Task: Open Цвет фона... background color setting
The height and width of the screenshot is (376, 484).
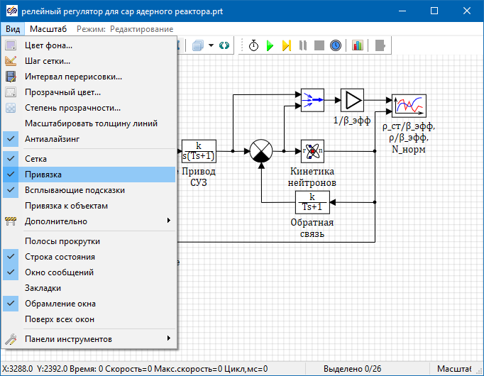Action: pos(48,45)
